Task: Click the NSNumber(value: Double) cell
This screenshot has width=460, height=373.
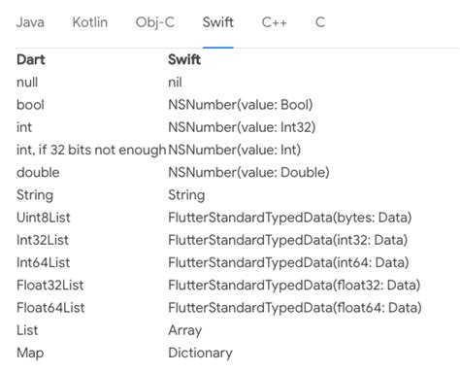Action: [x=248, y=172]
